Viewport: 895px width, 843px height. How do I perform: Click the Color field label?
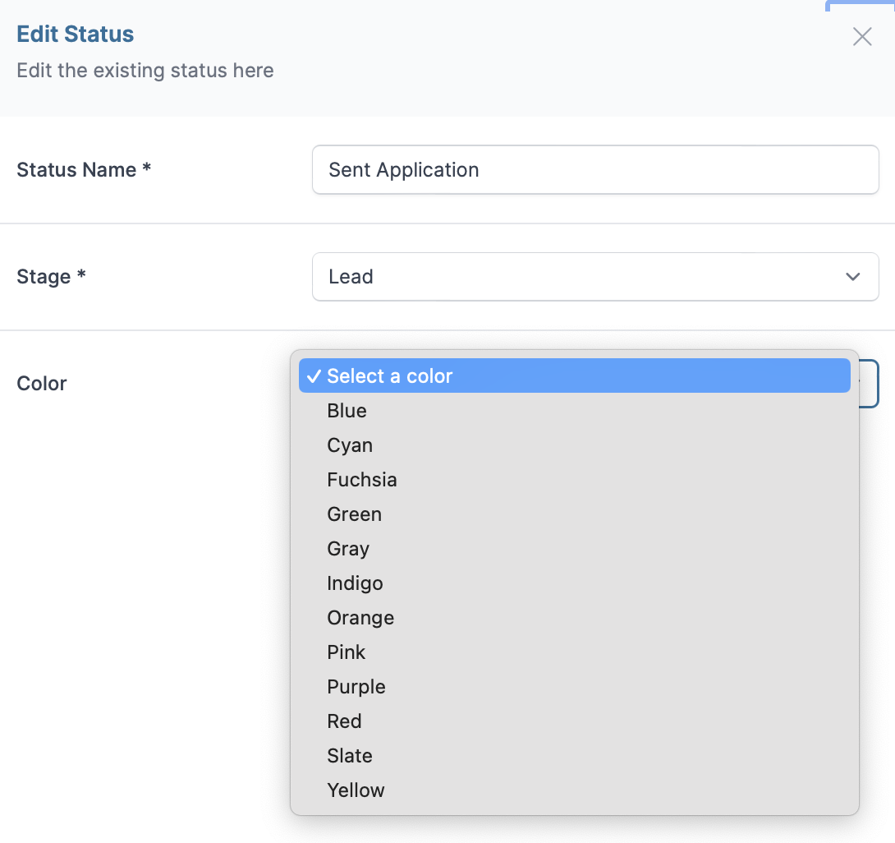tap(42, 384)
